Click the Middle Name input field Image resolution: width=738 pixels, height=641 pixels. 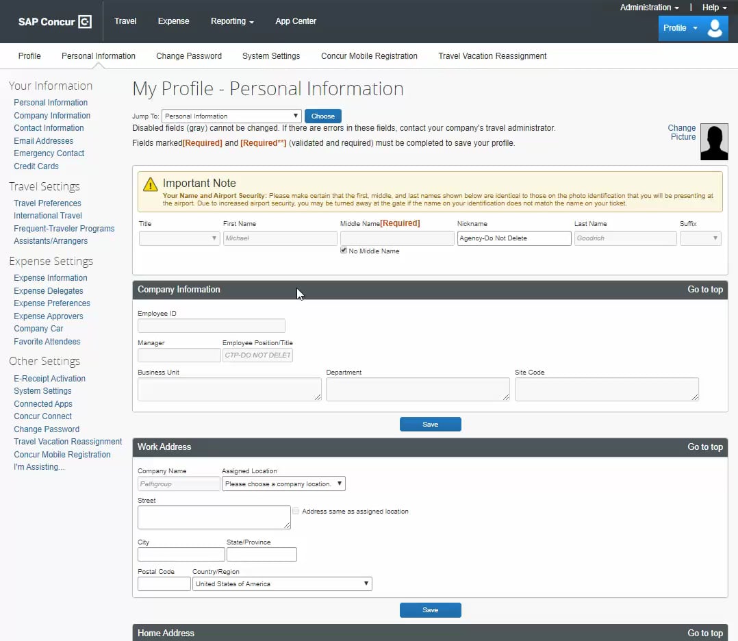pyautogui.click(x=397, y=238)
